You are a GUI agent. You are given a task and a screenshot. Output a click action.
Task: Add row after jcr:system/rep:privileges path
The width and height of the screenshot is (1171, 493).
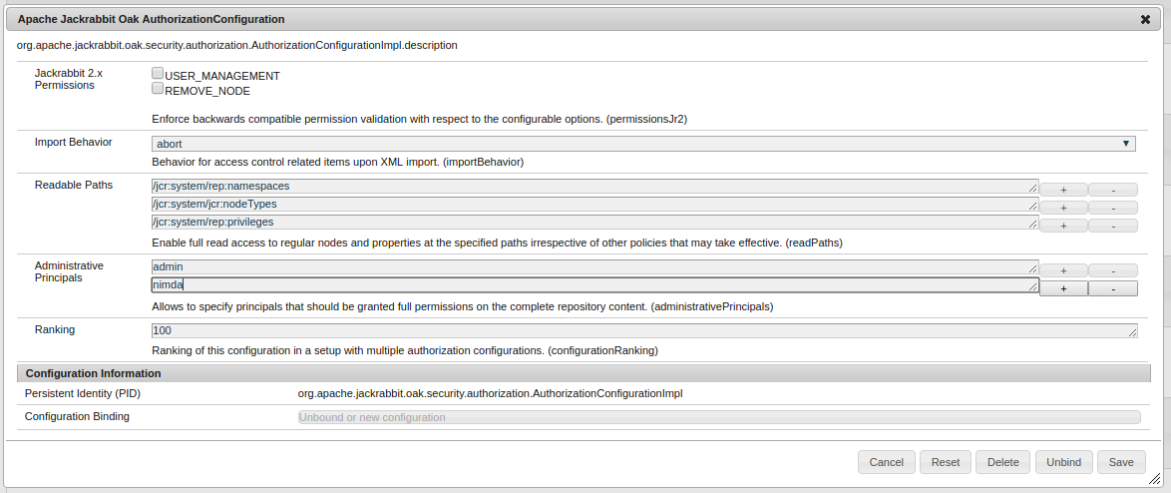[x=1063, y=226]
